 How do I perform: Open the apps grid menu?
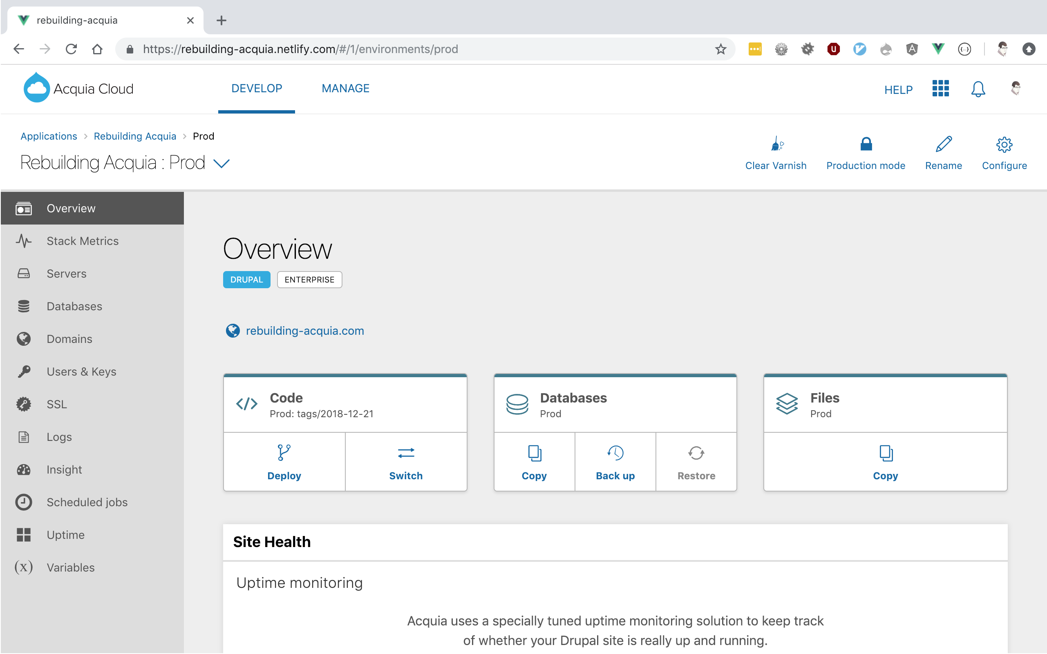coord(940,89)
